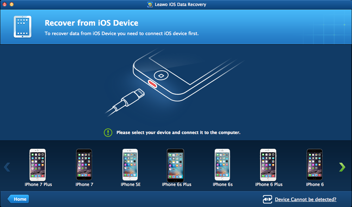The image size is (352, 207).
Task: Show previous devices with left arrow
Action: (x=7, y=167)
